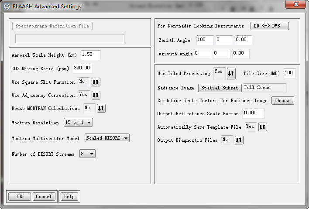Choose scale factors for radiance image
This screenshot has width=309, height=209.
pos(282,100)
